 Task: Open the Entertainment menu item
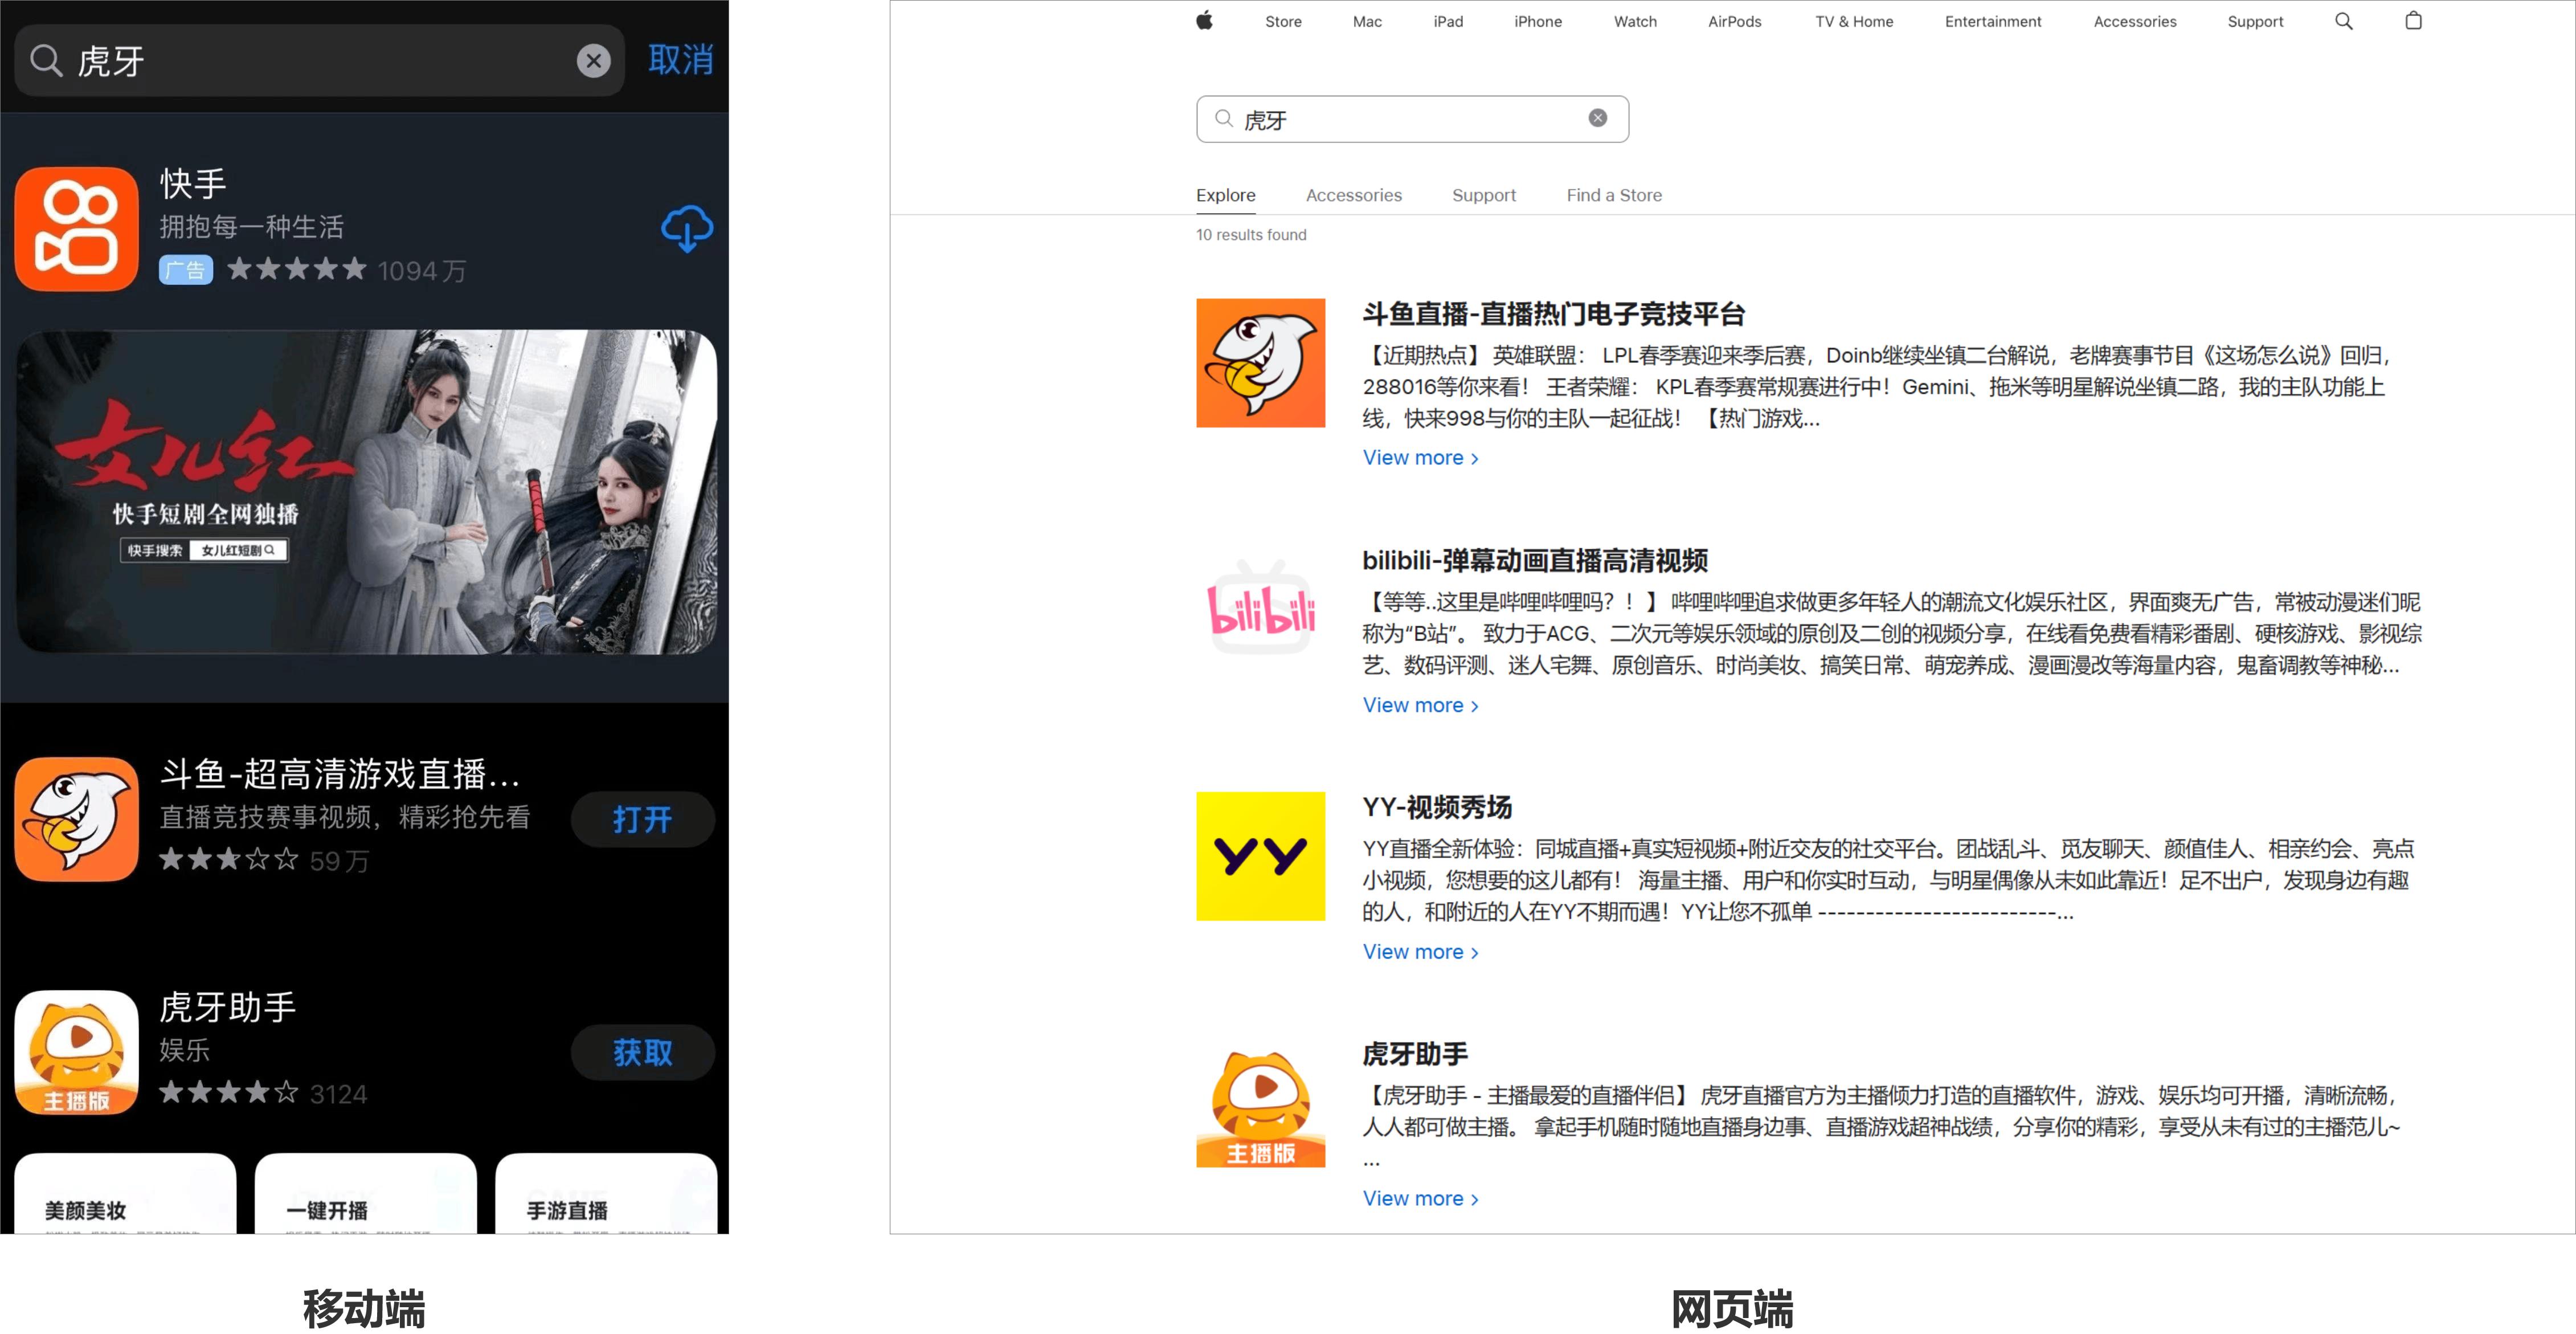[1993, 21]
